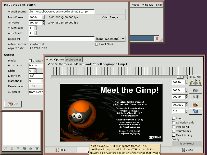Click the timestamp text 10:04:780
Image resolution: width=207 pixels, height=155 pixels.
point(195,77)
